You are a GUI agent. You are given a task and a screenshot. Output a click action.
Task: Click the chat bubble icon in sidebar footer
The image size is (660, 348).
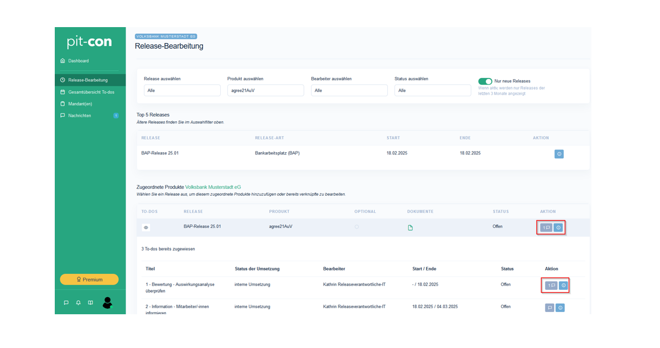[66, 303]
